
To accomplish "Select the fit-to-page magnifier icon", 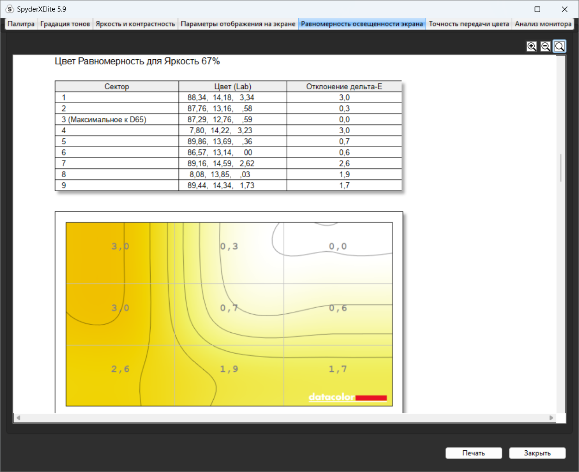I will [x=560, y=46].
